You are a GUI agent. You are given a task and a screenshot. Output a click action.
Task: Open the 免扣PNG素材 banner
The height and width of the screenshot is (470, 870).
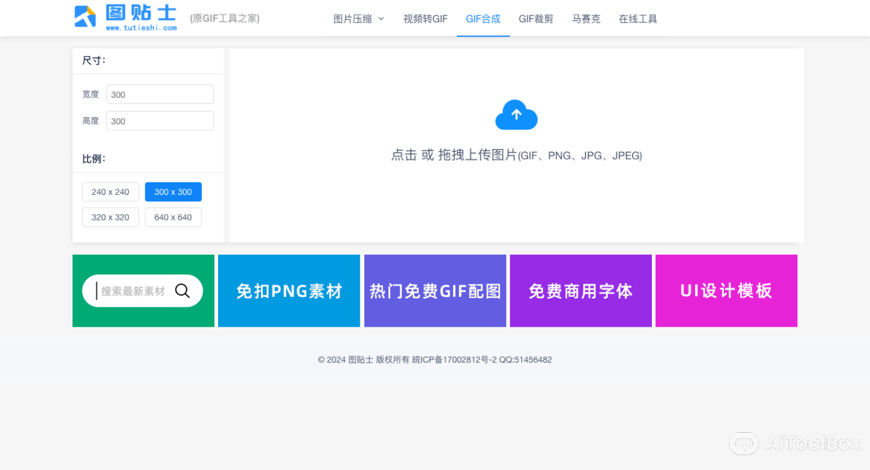288,291
